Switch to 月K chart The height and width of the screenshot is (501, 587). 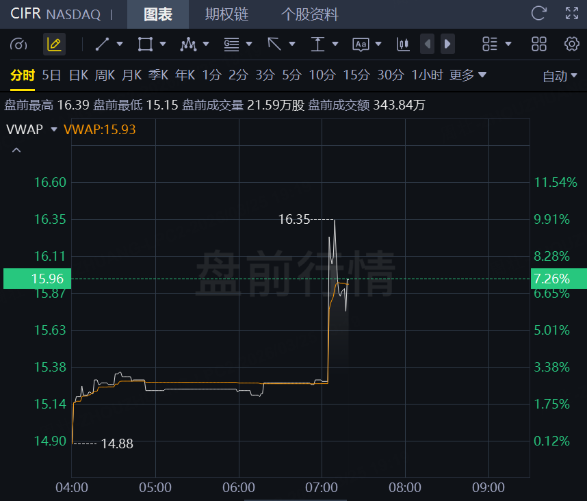[x=132, y=75]
